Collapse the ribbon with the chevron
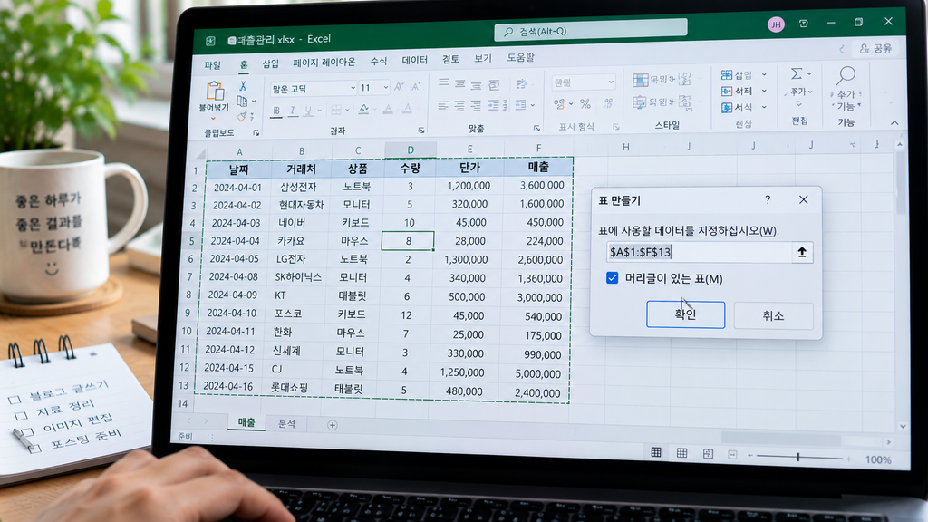Viewport: 928px width, 522px height. [x=894, y=122]
